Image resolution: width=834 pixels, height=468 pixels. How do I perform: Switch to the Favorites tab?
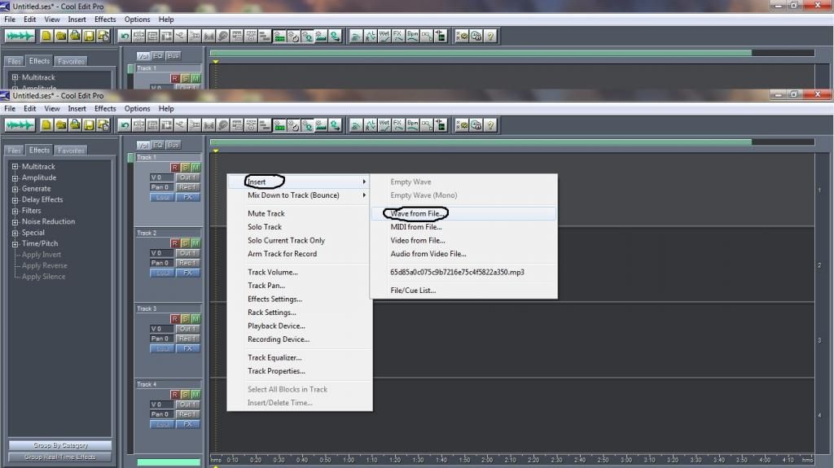pos(71,151)
